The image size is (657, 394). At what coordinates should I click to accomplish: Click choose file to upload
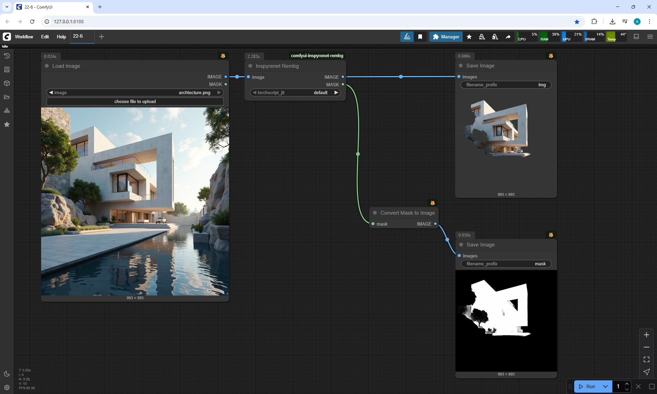[135, 101]
